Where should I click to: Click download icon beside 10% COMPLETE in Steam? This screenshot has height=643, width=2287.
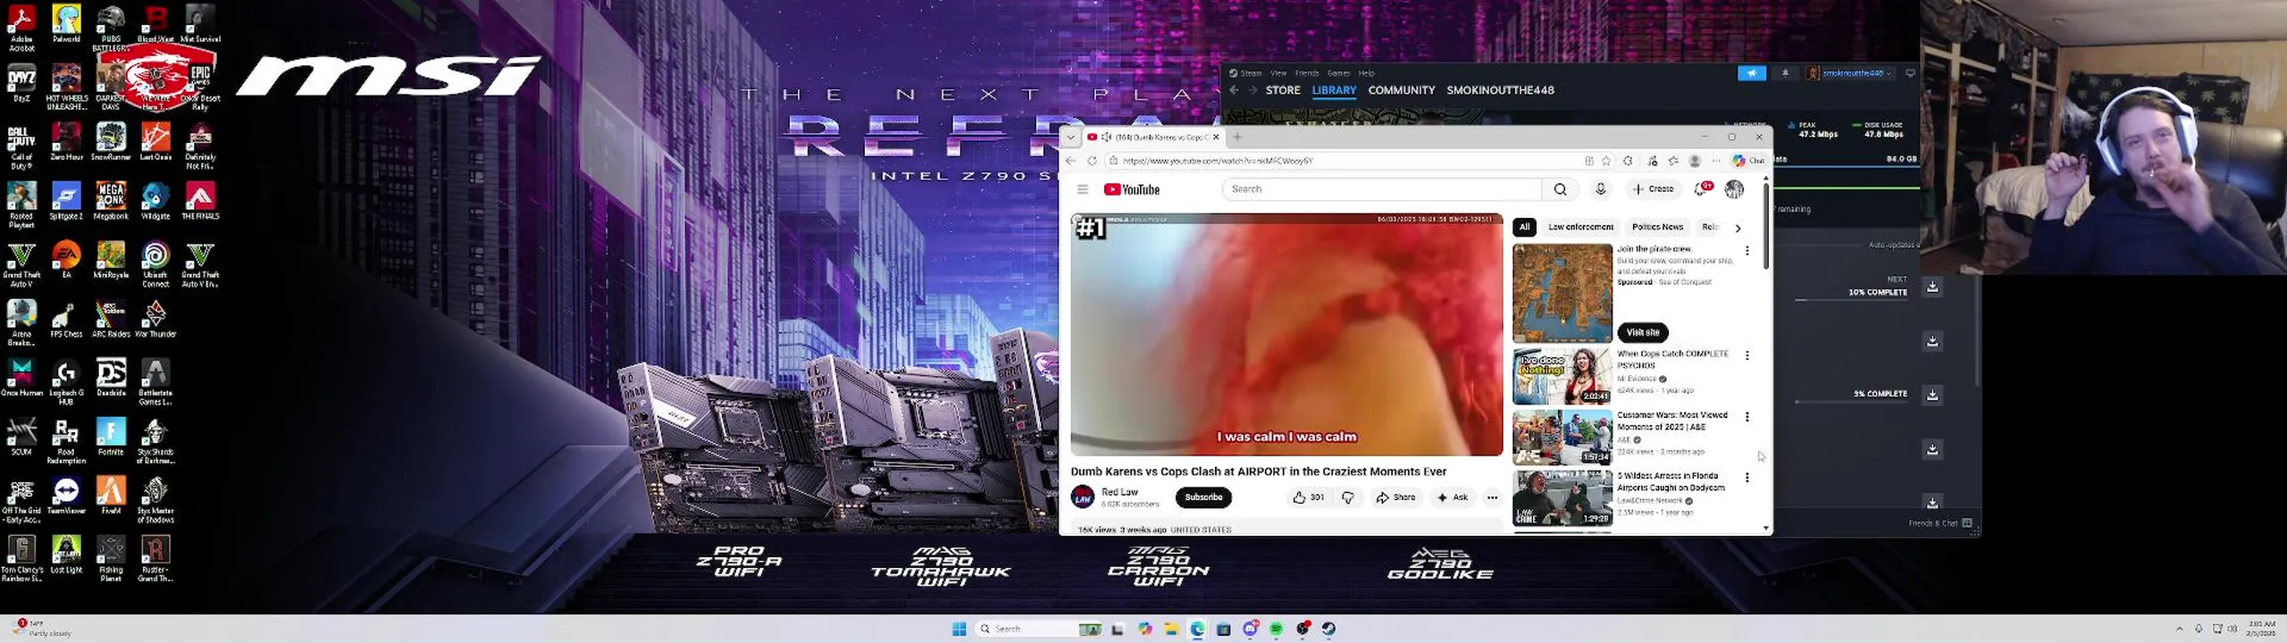[1932, 287]
